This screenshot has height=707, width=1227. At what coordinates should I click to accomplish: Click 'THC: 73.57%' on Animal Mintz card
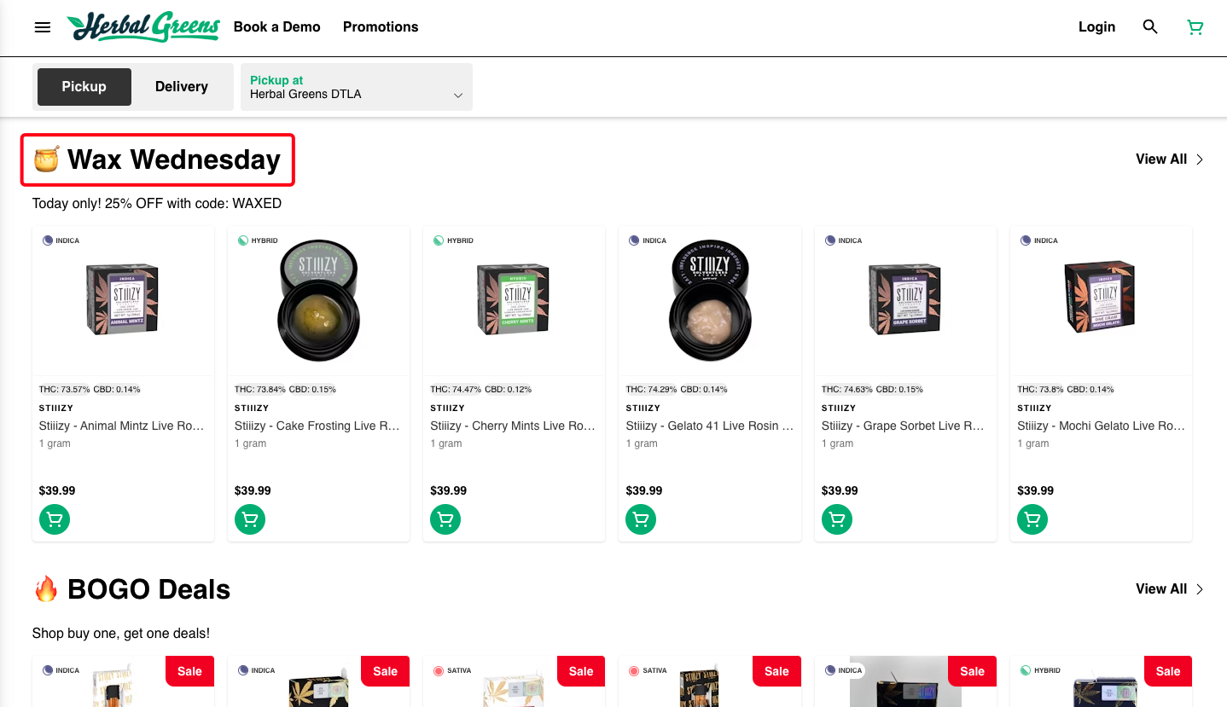coord(64,390)
